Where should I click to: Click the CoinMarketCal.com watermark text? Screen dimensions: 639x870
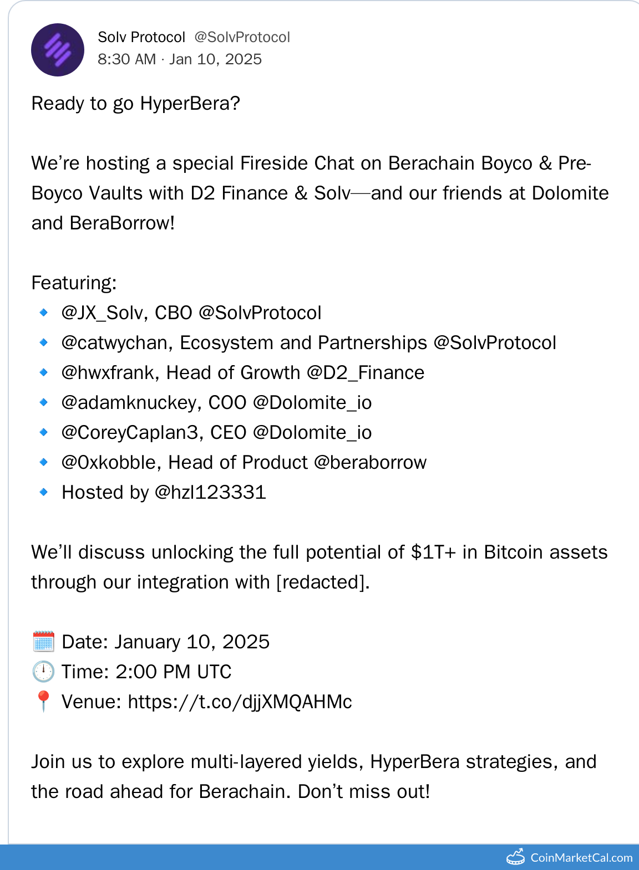tap(581, 858)
